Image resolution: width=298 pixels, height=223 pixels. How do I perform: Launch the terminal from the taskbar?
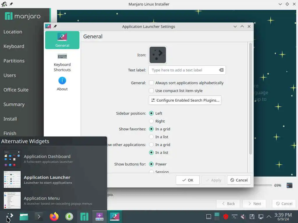[39, 217]
